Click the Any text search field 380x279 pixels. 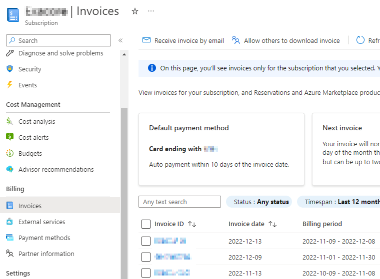tap(179, 202)
